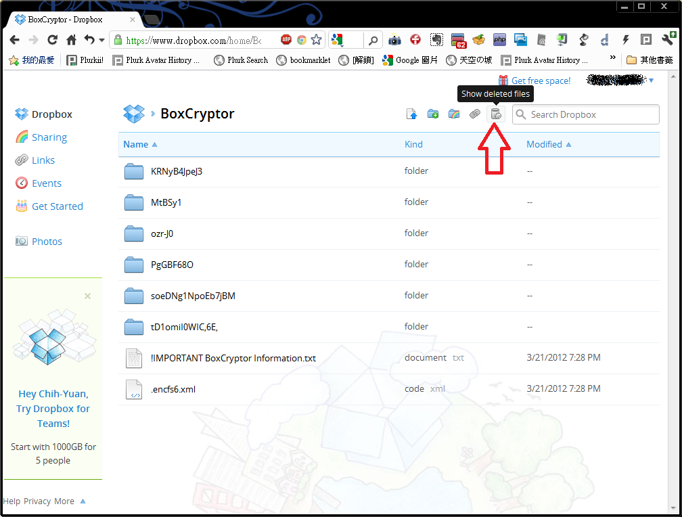The height and width of the screenshot is (517, 682).
Task: Click the Show deleted files icon
Action: pyautogui.click(x=496, y=114)
